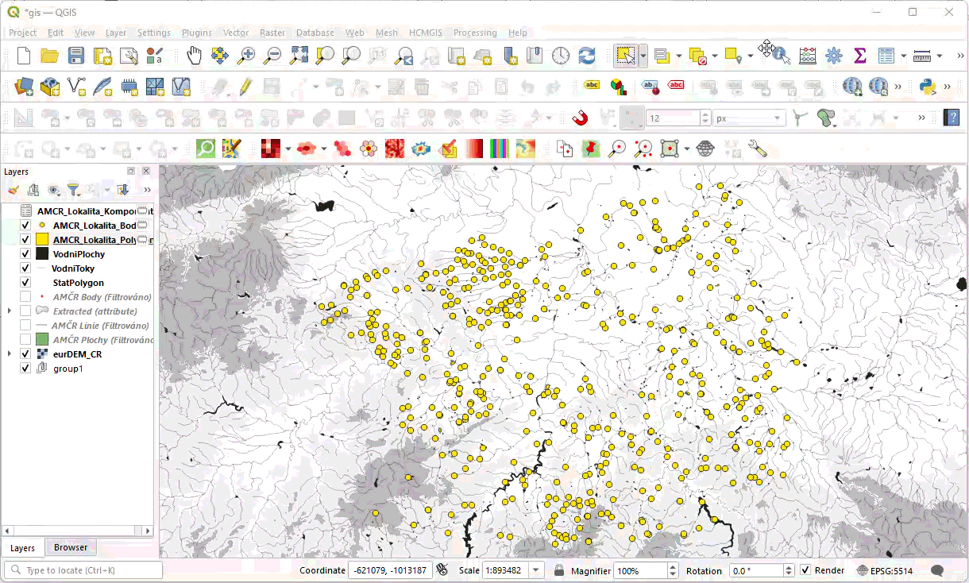Expand the Extracted (attribute) layer tree
Image resolution: width=969 pixels, height=583 pixels.
click(9, 311)
